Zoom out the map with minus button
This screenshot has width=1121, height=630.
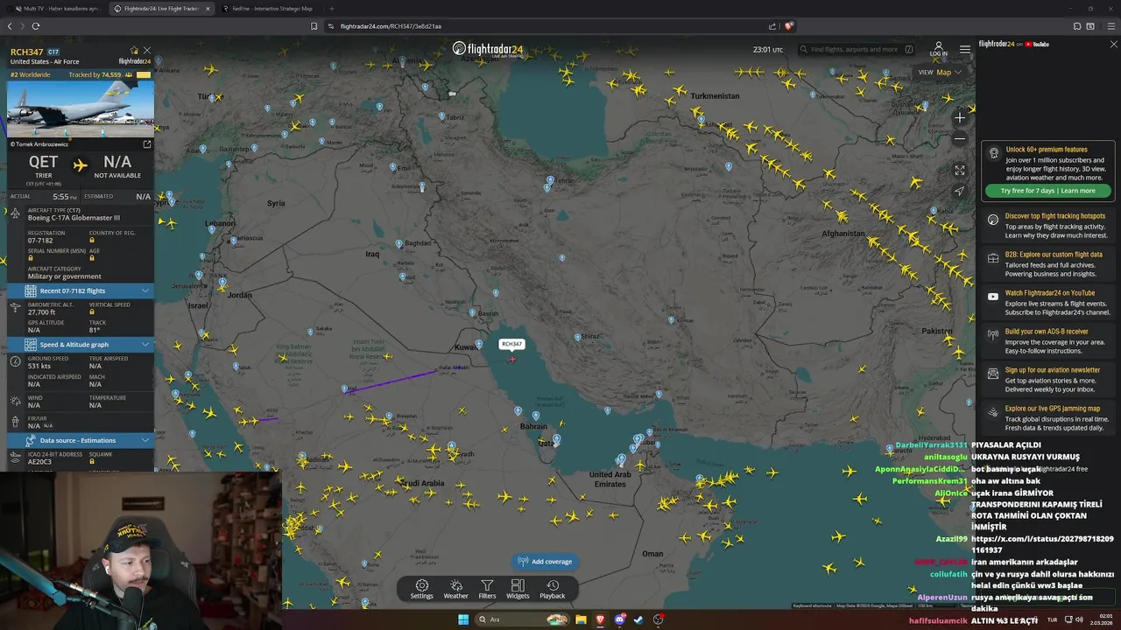(x=960, y=138)
